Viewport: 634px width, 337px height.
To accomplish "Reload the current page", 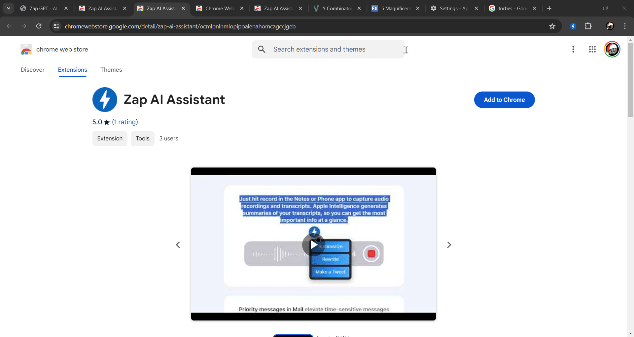I will pos(39,26).
